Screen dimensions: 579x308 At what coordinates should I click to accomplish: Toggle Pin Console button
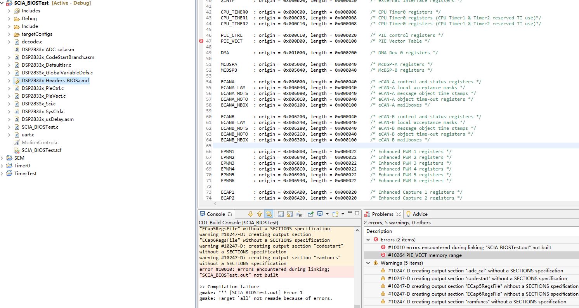pos(310,214)
